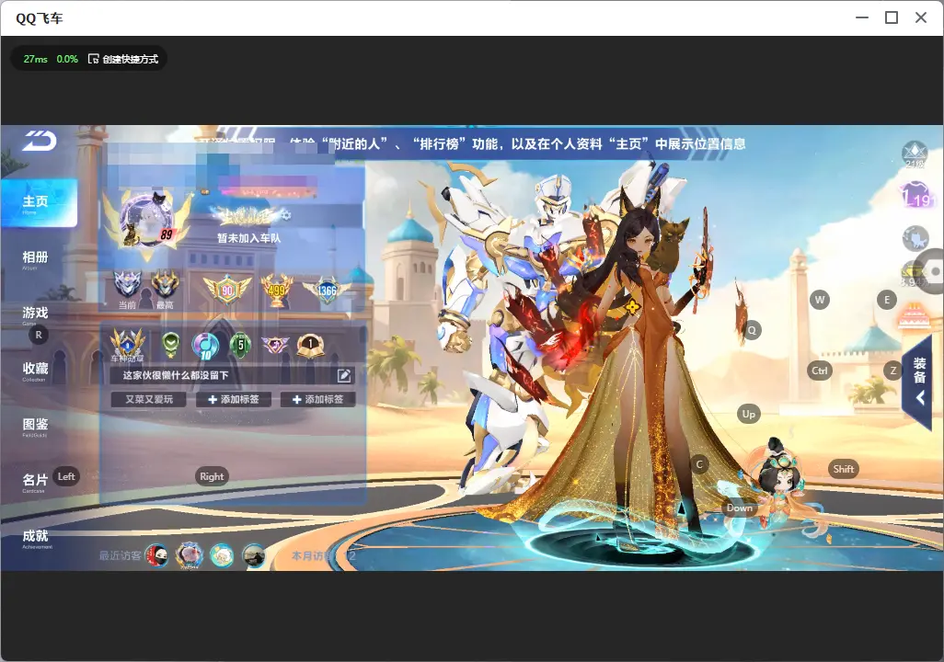Click the W key overlay
944x662 pixels.
[820, 300]
